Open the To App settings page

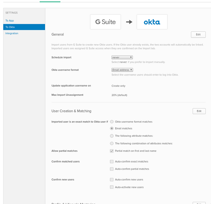coord(9,21)
